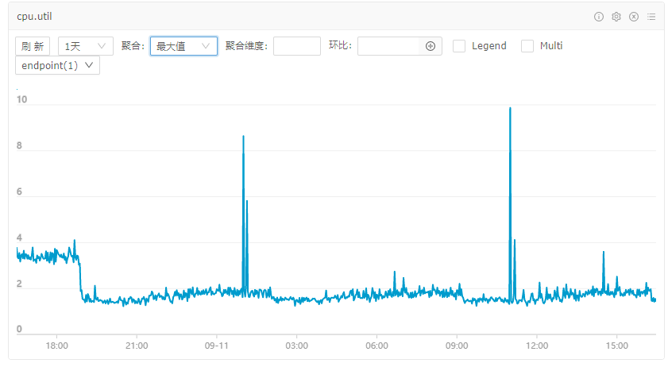Click the y-axis label 0
668x367 pixels.
19,329
